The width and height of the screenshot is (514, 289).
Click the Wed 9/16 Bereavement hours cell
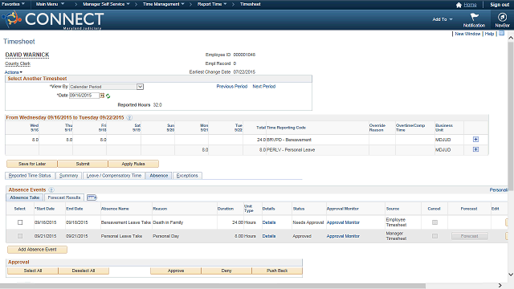point(22,140)
